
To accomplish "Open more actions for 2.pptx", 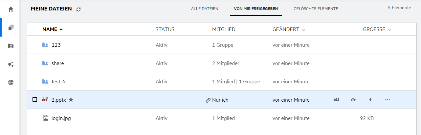I will click(387, 100).
